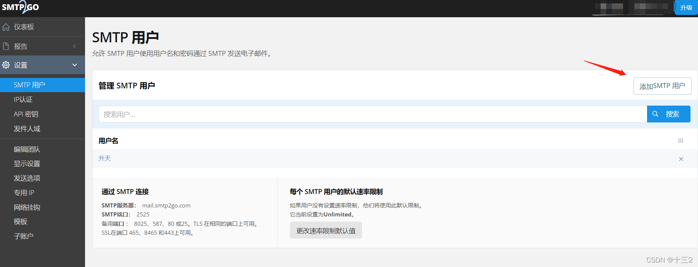Click the mail.smtp2go.com server text
This screenshot has width=698, height=267.
click(x=166, y=205)
